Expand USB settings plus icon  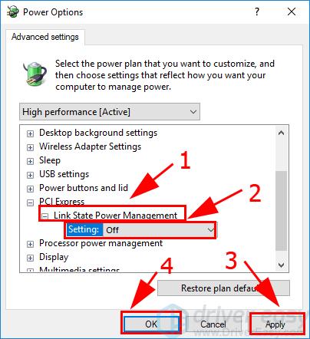30,175
